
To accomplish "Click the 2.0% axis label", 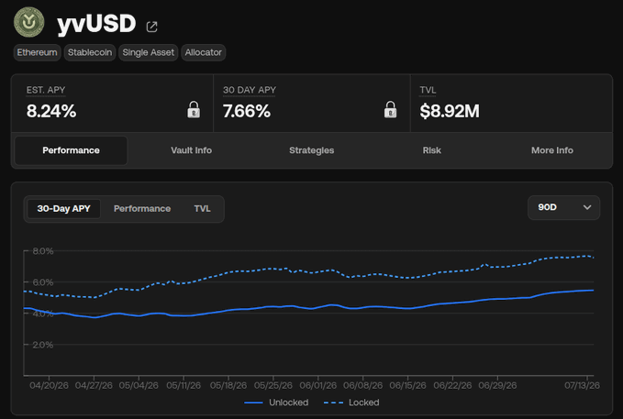I will tap(43, 345).
